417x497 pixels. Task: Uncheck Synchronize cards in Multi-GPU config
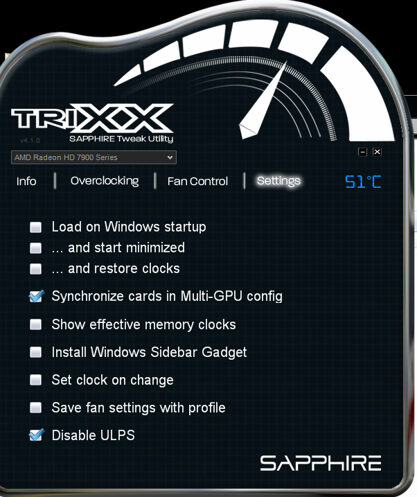tap(36, 297)
